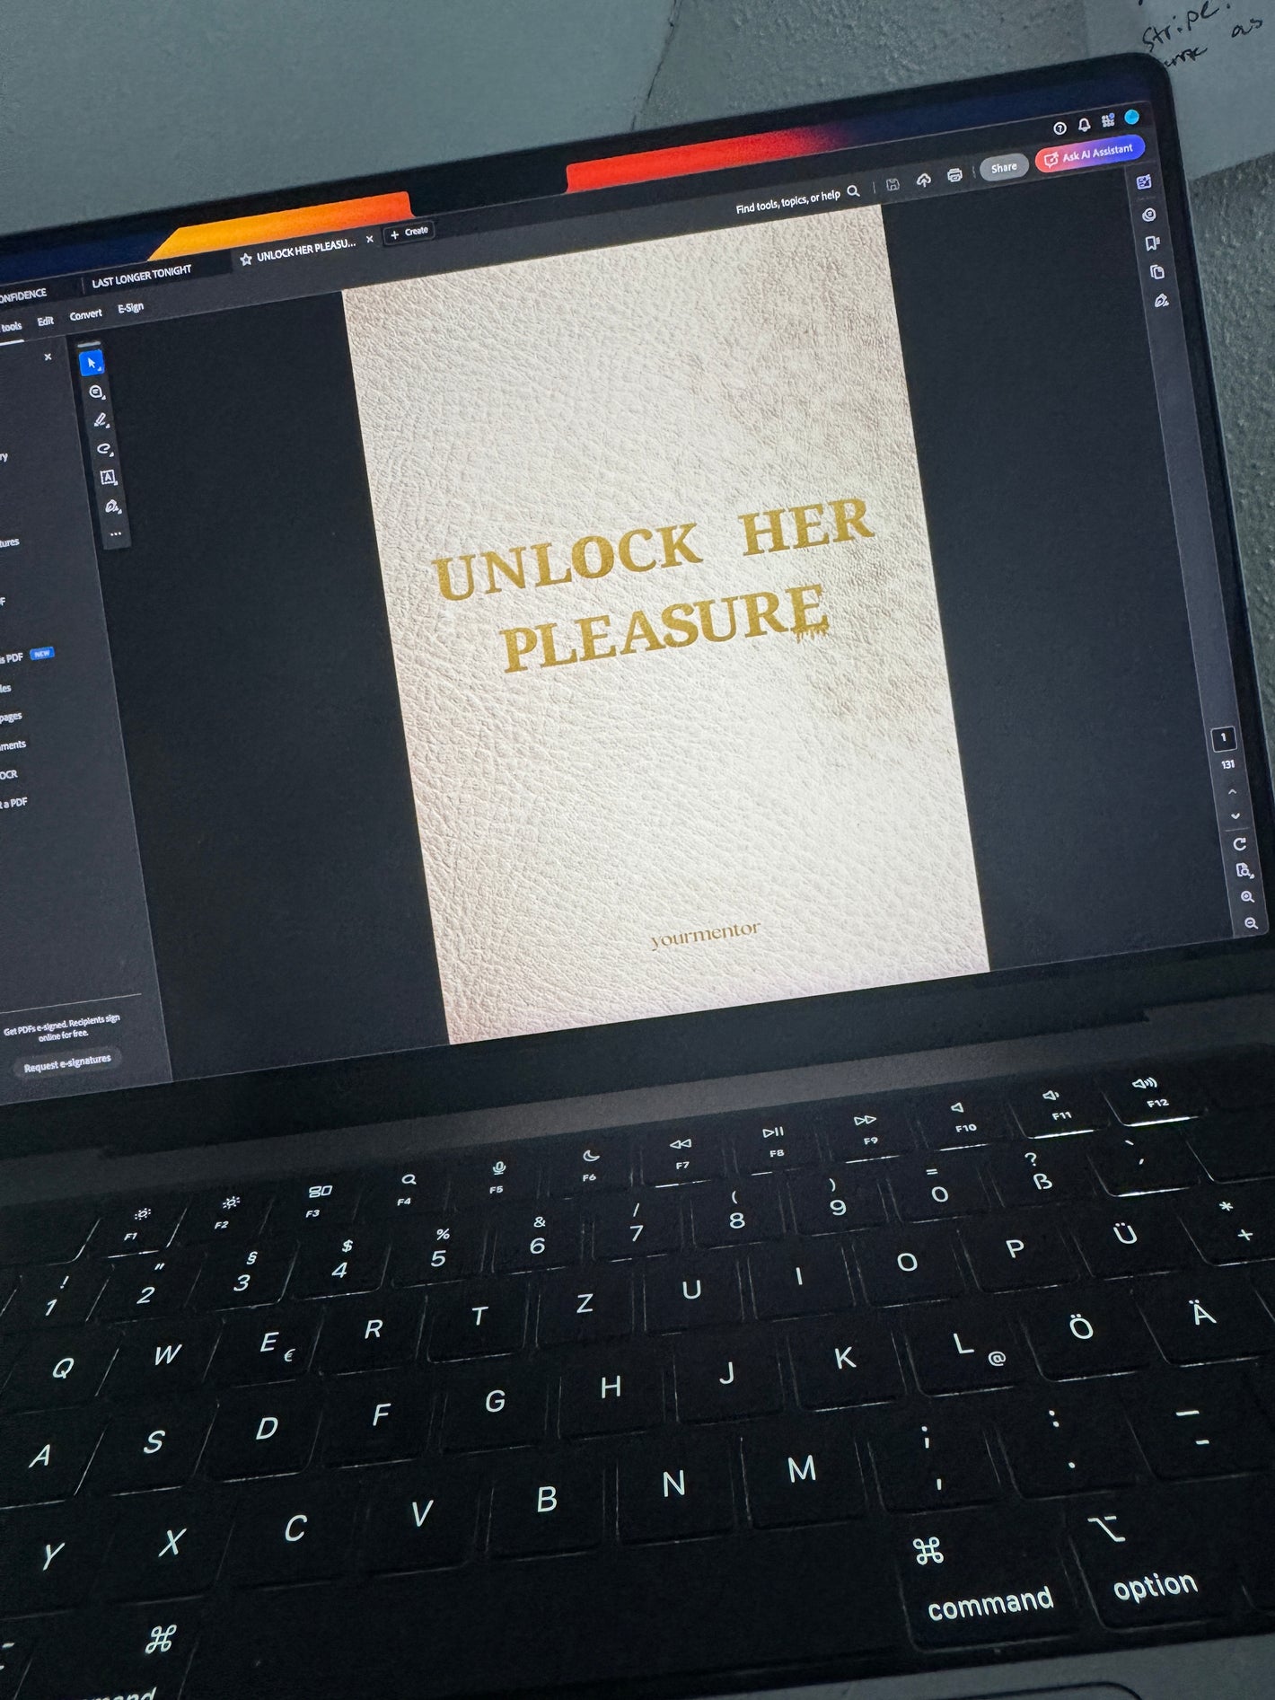Choose the highlighter pen tool

pos(101,420)
